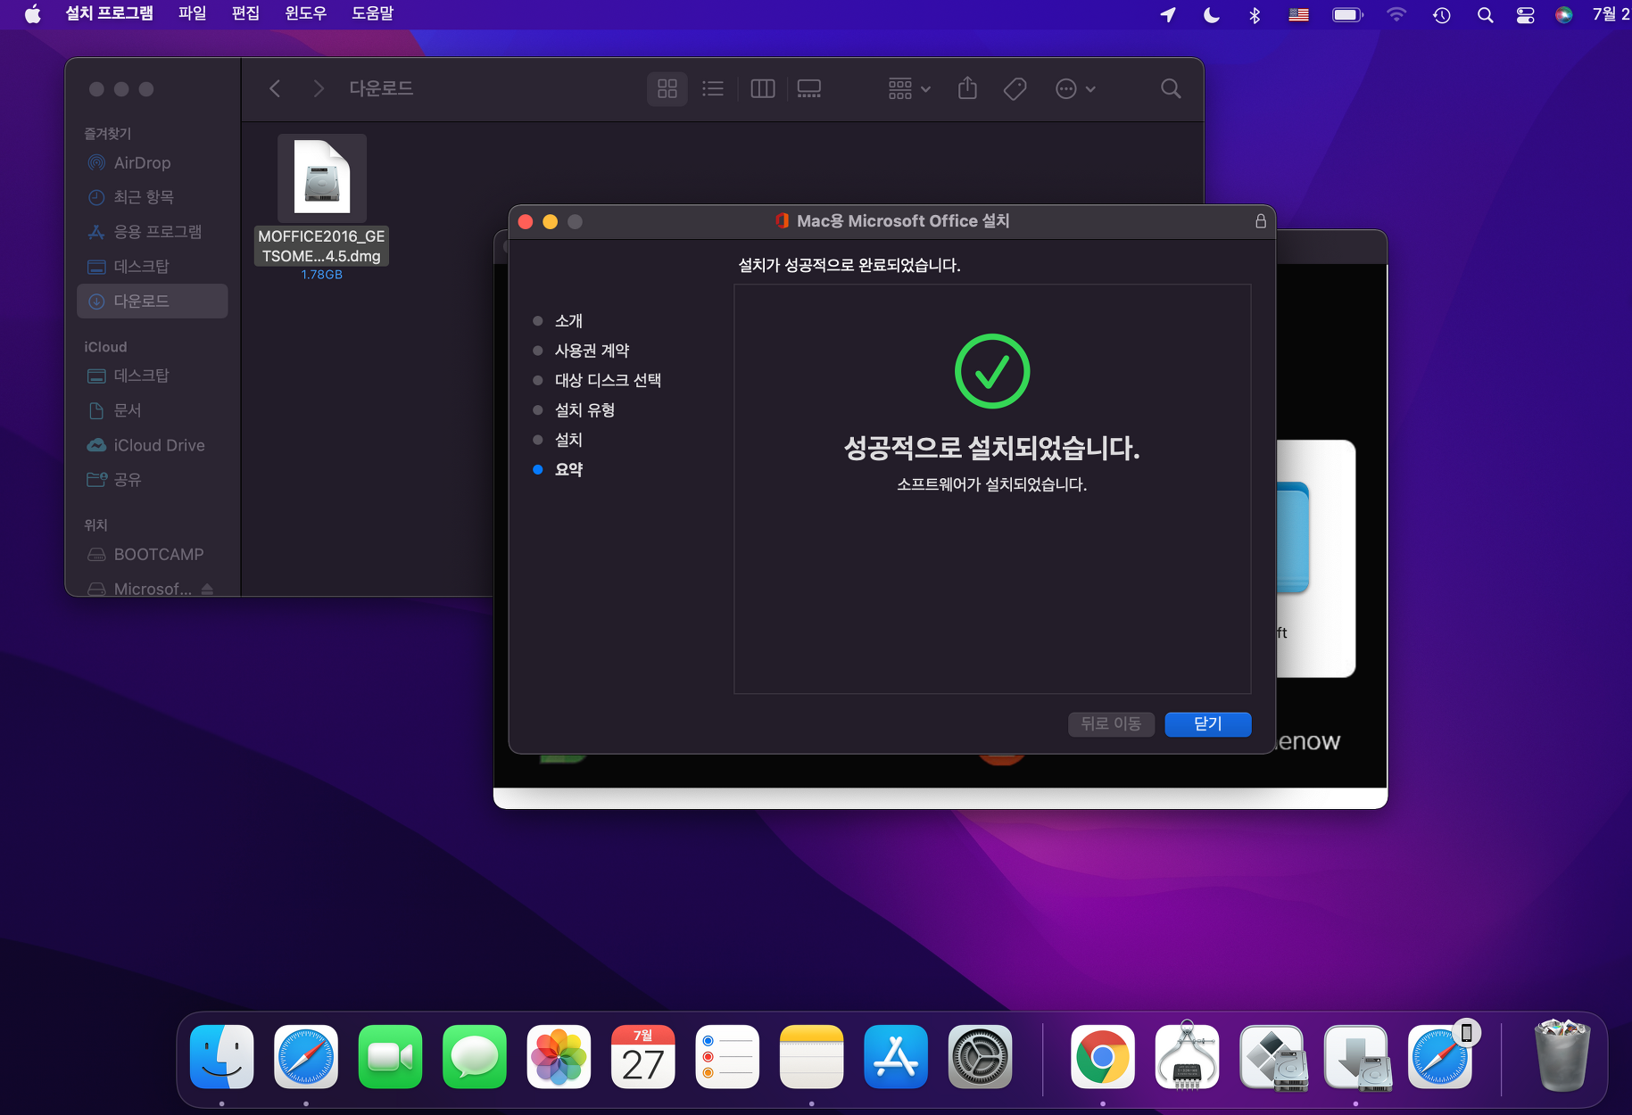The image size is (1632, 1115).
Task: Click the Do Not Disturb moon icon
Action: [x=1211, y=14]
